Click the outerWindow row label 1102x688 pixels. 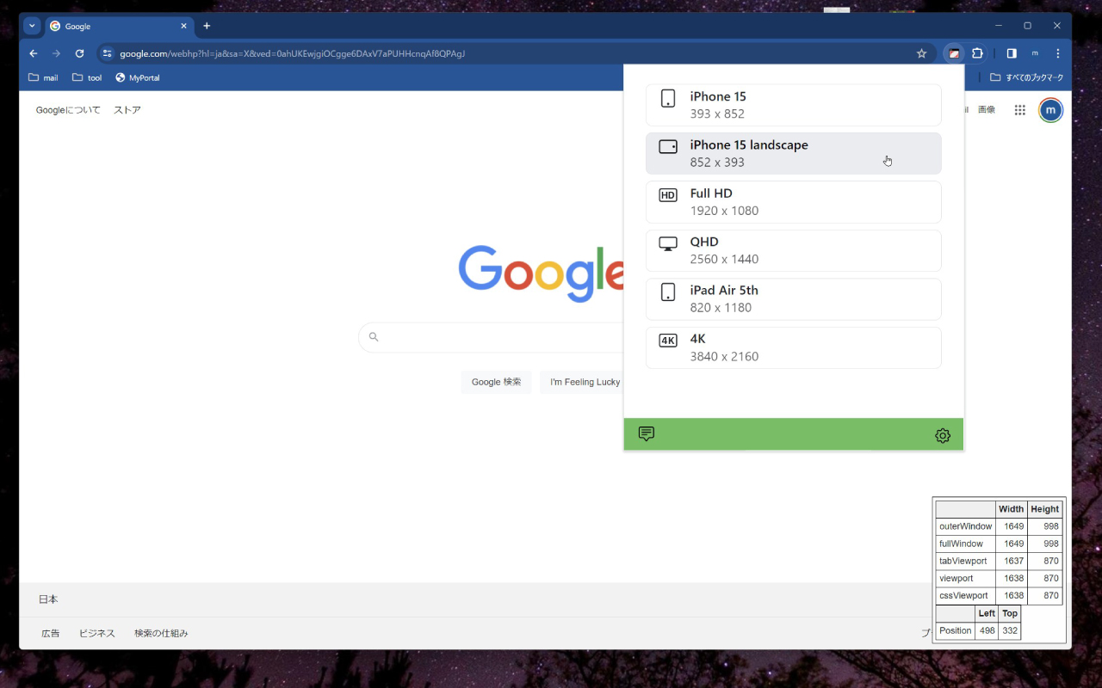pyautogui.click(x=966, y=526)
